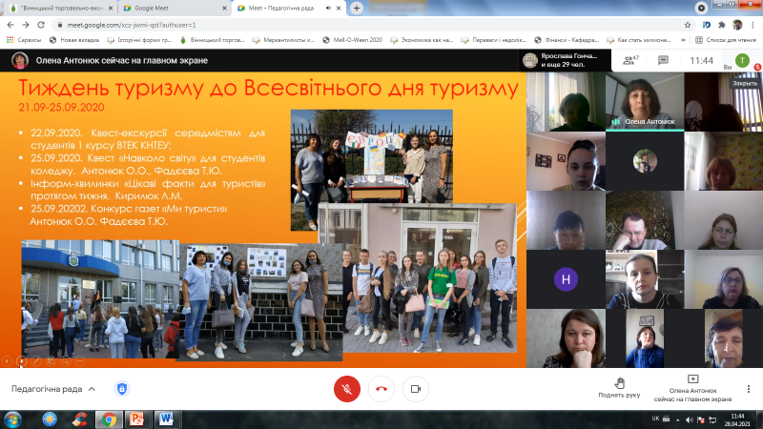Turn on the camera button
Image resolution: width=763 pixels, height=429 pixels.
coord(416,389)
